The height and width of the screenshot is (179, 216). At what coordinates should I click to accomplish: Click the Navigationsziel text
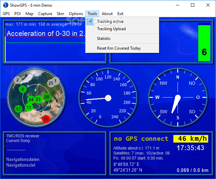21,165
